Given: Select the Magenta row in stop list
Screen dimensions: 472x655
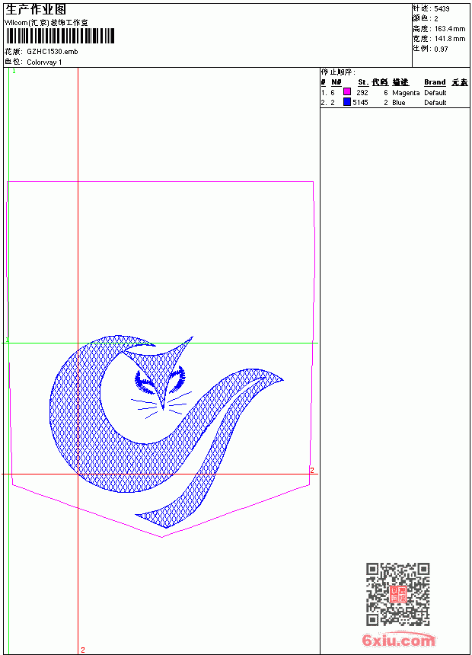Looking at the screenshot, I should pos(394,92).
